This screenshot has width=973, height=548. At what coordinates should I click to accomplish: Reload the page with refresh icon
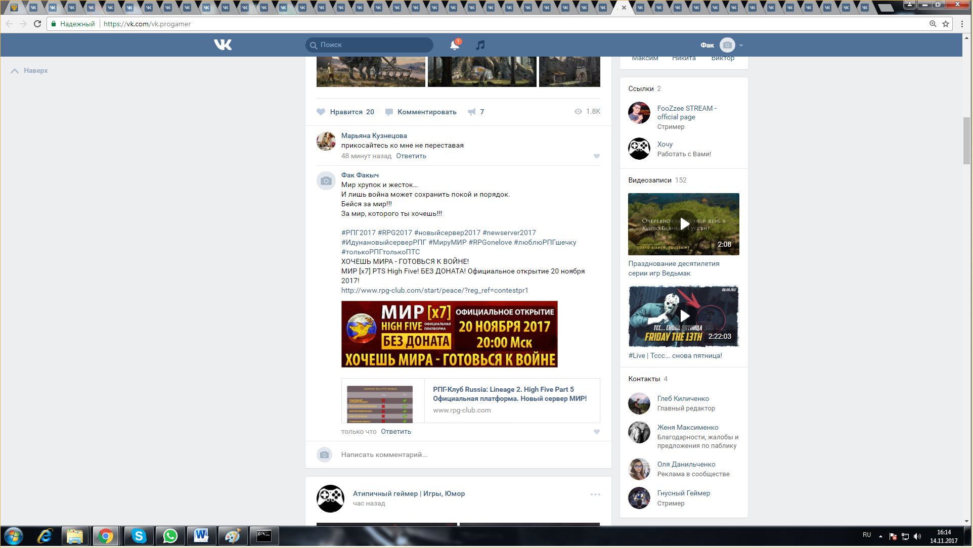37,24
